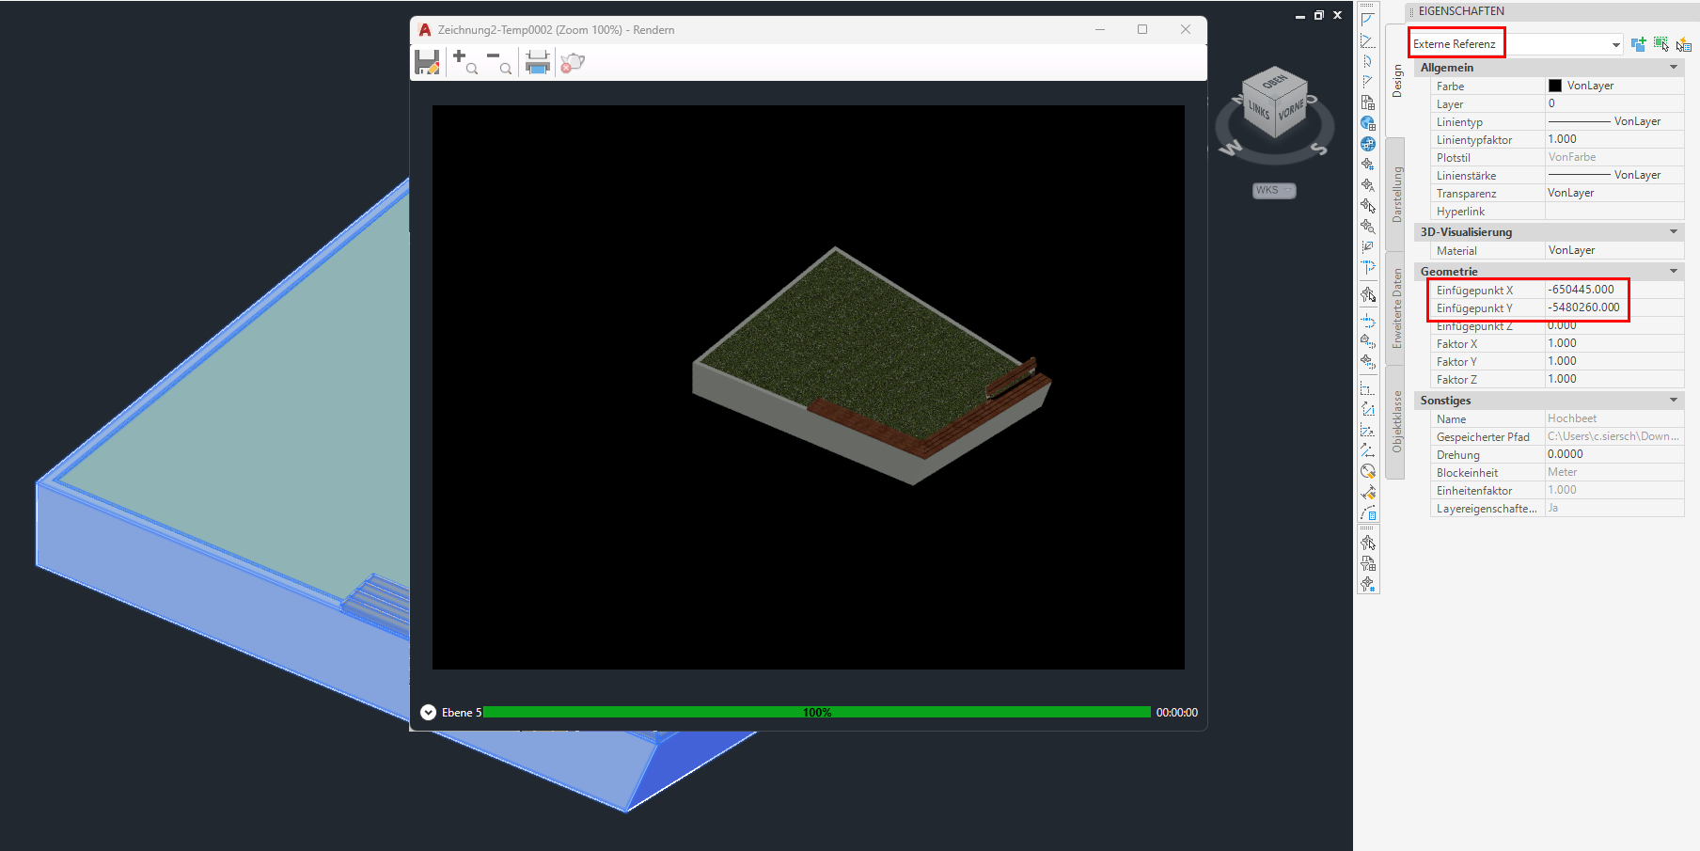Click the arc tool at the toolbar top
Screen dimensions: 1700x851
(x=1368, y=20)
